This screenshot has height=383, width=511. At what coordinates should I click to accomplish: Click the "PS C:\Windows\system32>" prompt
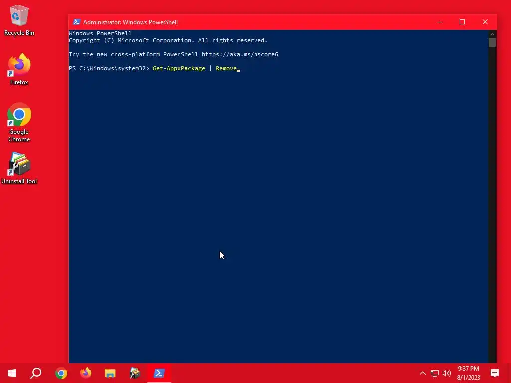click(x=109, y=68)
